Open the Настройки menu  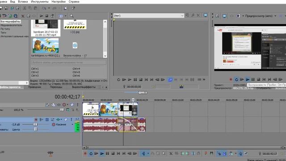59,2
